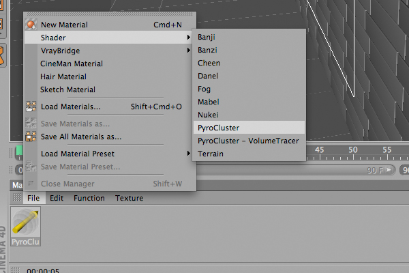This screenshot has height=273, width=409.
Task: Open Load Material Preset submenu
Action: 110,154
